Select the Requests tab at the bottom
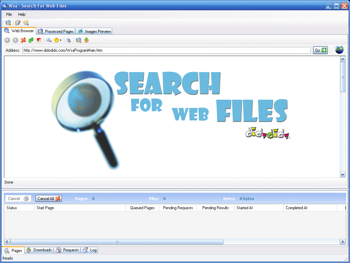This screenshot has width=350, height=263. click(67, 250)
